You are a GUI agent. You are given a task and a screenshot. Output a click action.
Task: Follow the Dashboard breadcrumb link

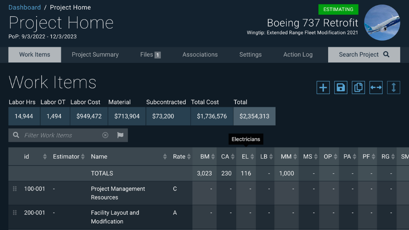pyautogui.click(x=24, y=7)
